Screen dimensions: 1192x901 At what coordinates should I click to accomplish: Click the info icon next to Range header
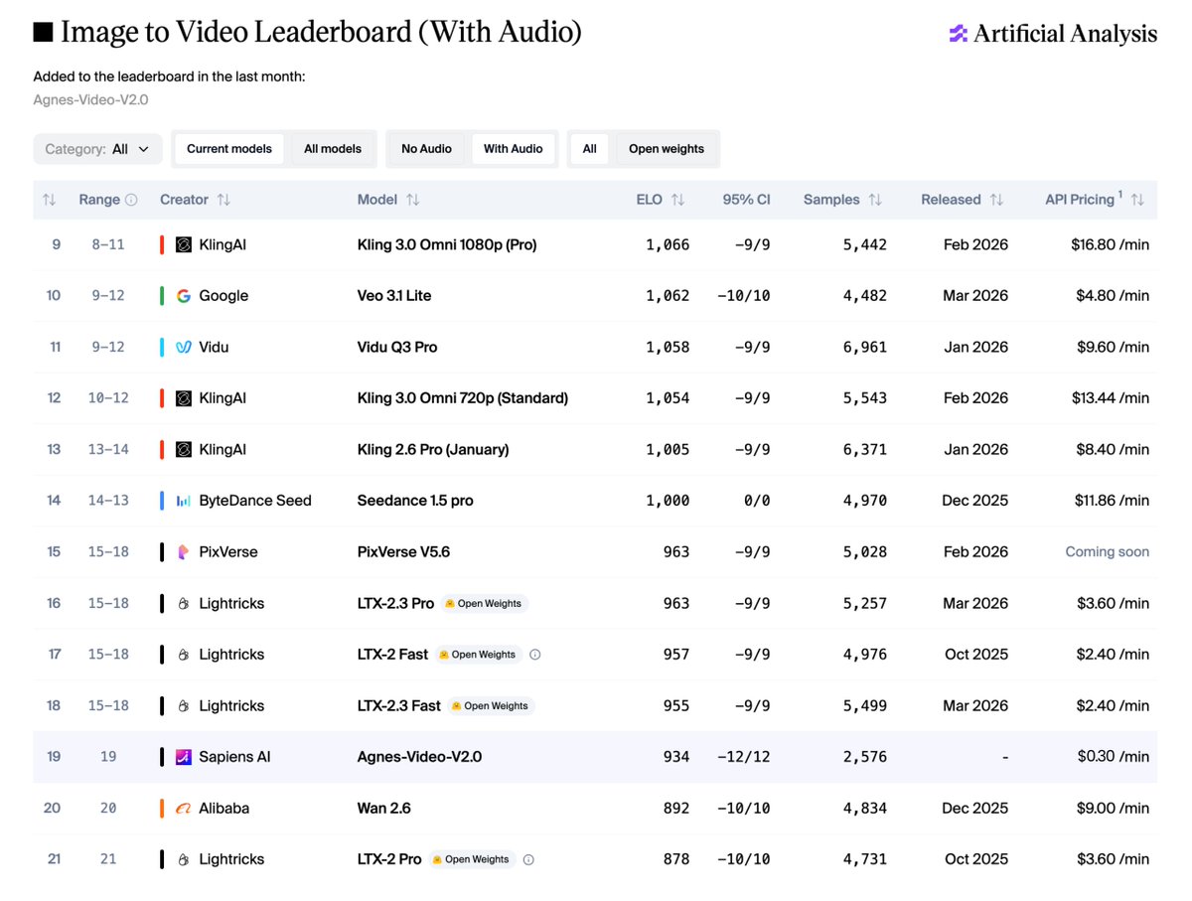pyautogui.click(x=131, y=200)
